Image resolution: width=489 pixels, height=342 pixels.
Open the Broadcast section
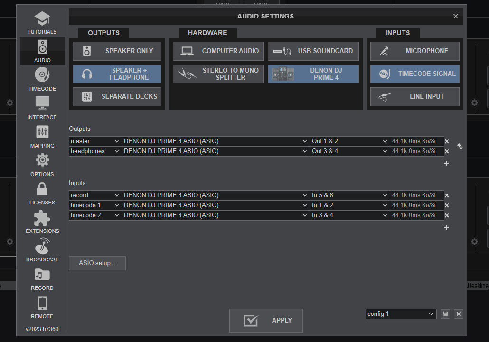click(42, 250)
